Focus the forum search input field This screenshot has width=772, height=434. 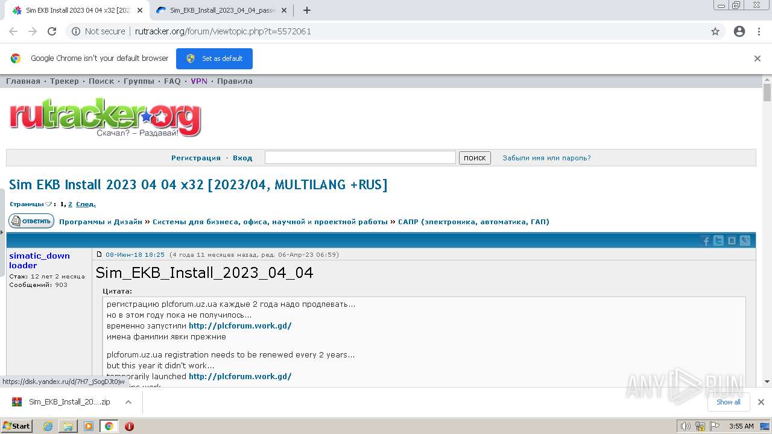coord(360,157)
